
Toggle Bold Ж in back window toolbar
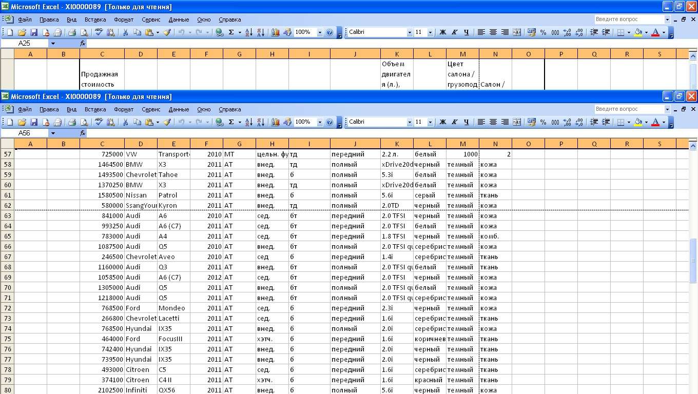[443, 32]
